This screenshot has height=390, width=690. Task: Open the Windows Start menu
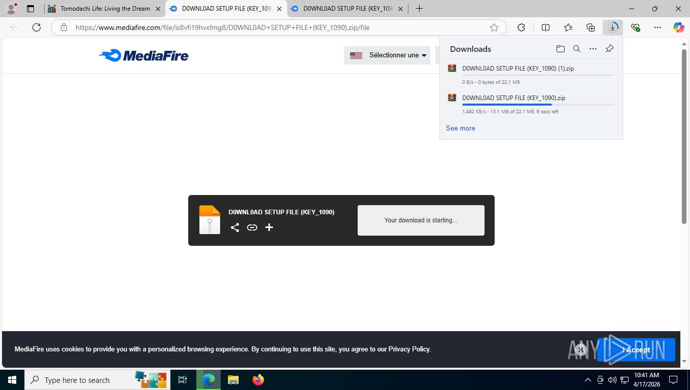pos(12,380)
